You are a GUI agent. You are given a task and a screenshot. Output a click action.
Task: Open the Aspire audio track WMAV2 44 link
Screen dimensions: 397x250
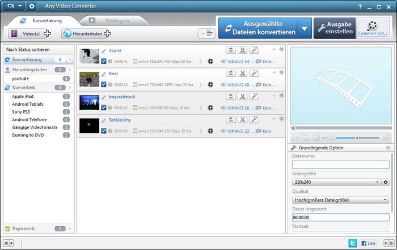(240, 61)
